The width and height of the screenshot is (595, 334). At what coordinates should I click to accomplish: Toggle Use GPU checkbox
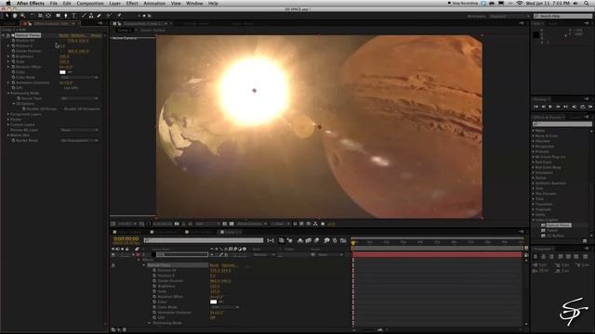pos(61,88)
